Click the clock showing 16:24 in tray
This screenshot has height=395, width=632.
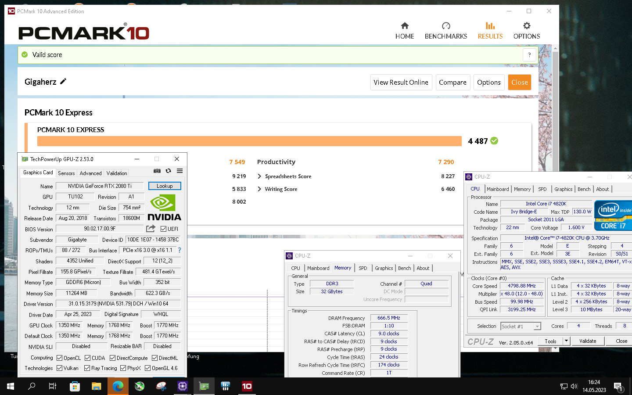[x=594, y=382]
